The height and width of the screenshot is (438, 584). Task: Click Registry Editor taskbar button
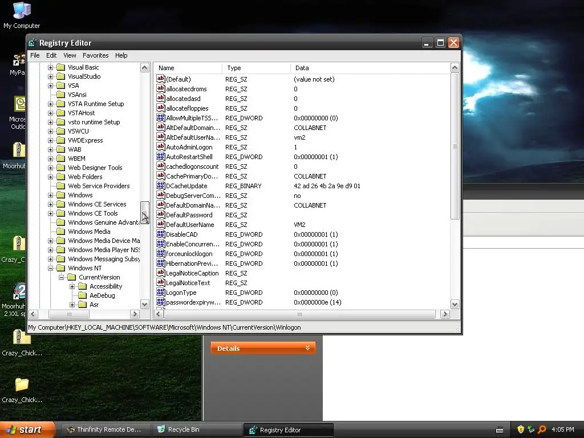pos(288,430)
